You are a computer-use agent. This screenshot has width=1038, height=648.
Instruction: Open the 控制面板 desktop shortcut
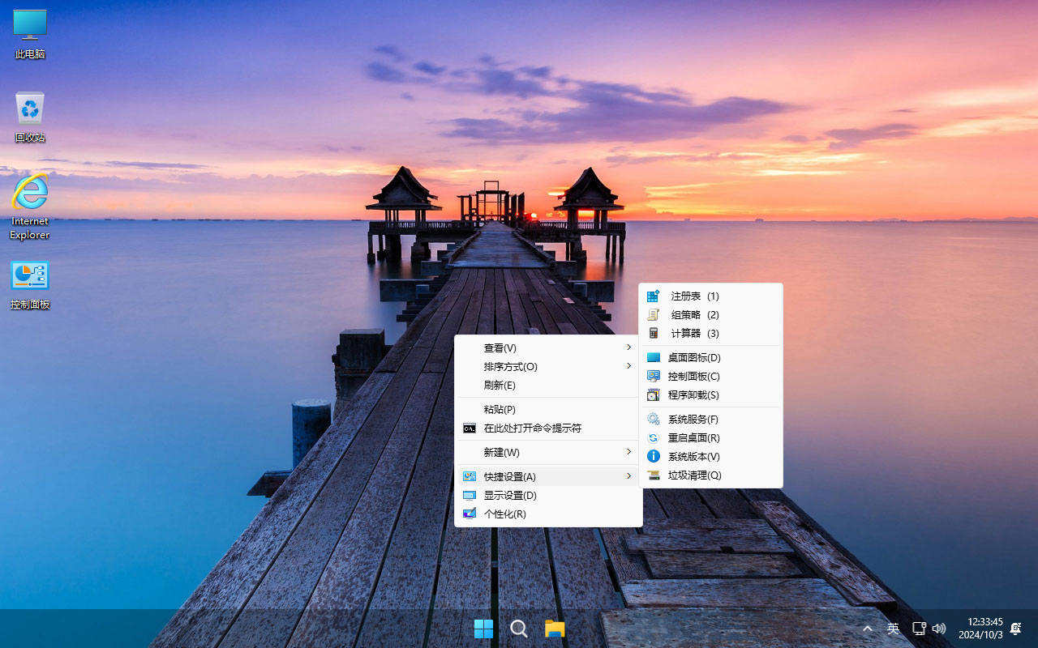click(29, 279)
